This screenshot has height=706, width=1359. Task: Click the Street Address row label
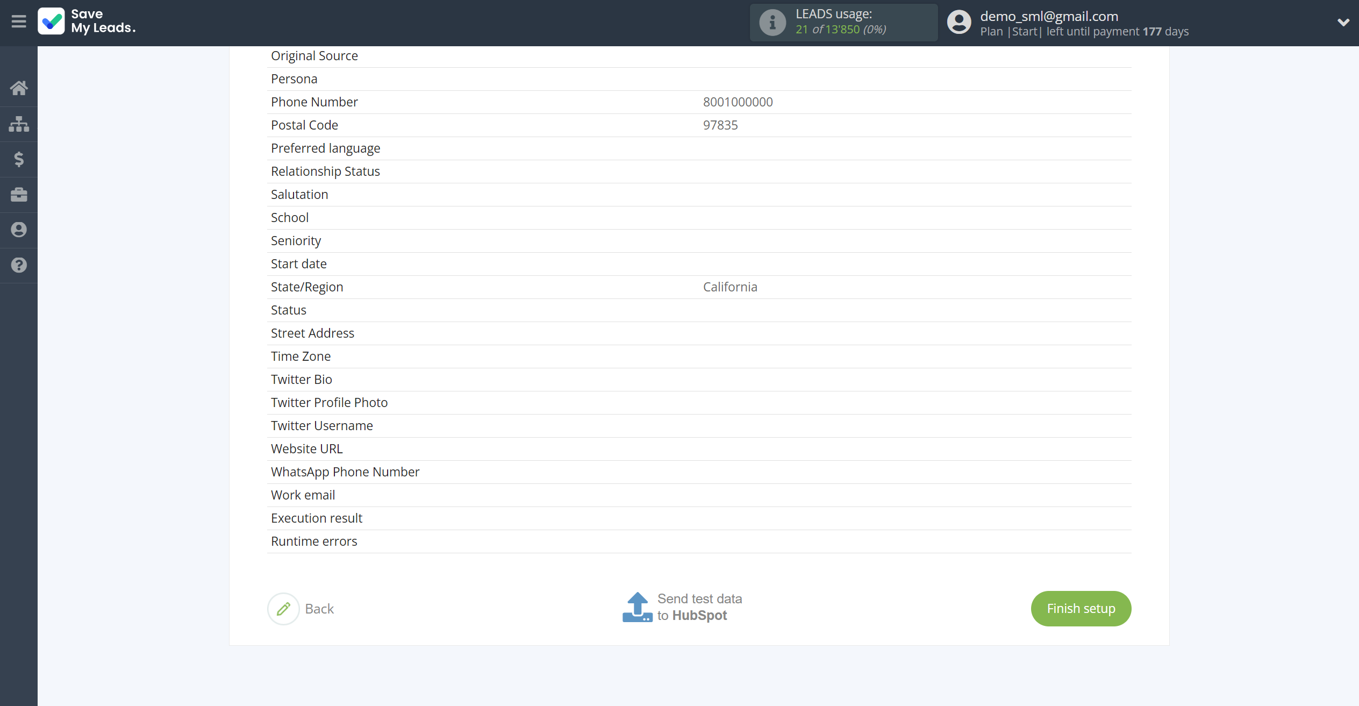pos(312,333)
